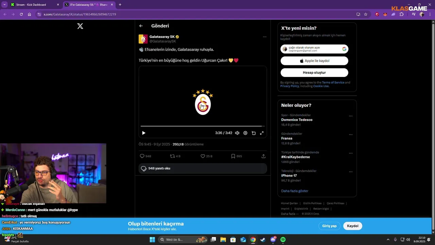Viewport: 435px width, 245px height.
Task: Open Steam from taskbar
Action: pos(263,240)
